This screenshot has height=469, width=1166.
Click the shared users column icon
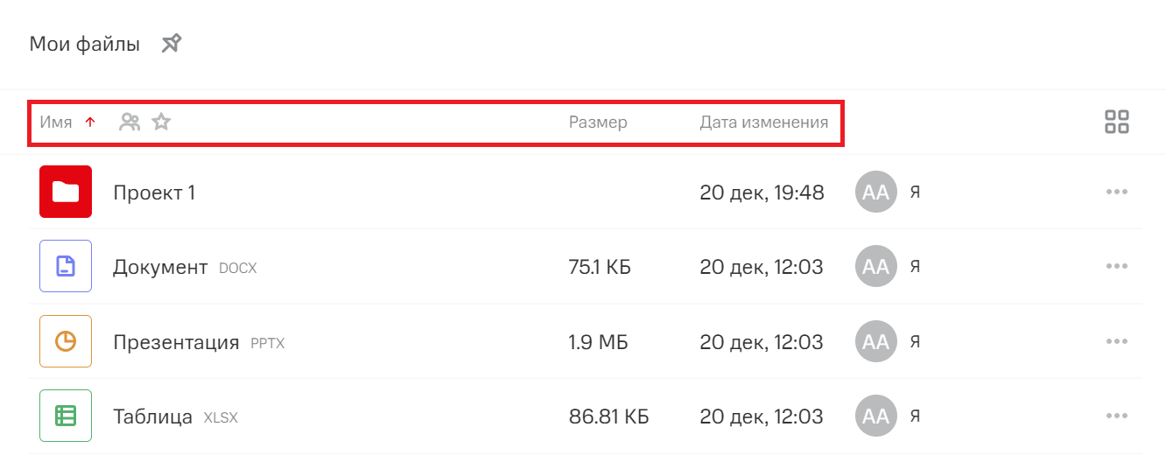click(130, 122)
